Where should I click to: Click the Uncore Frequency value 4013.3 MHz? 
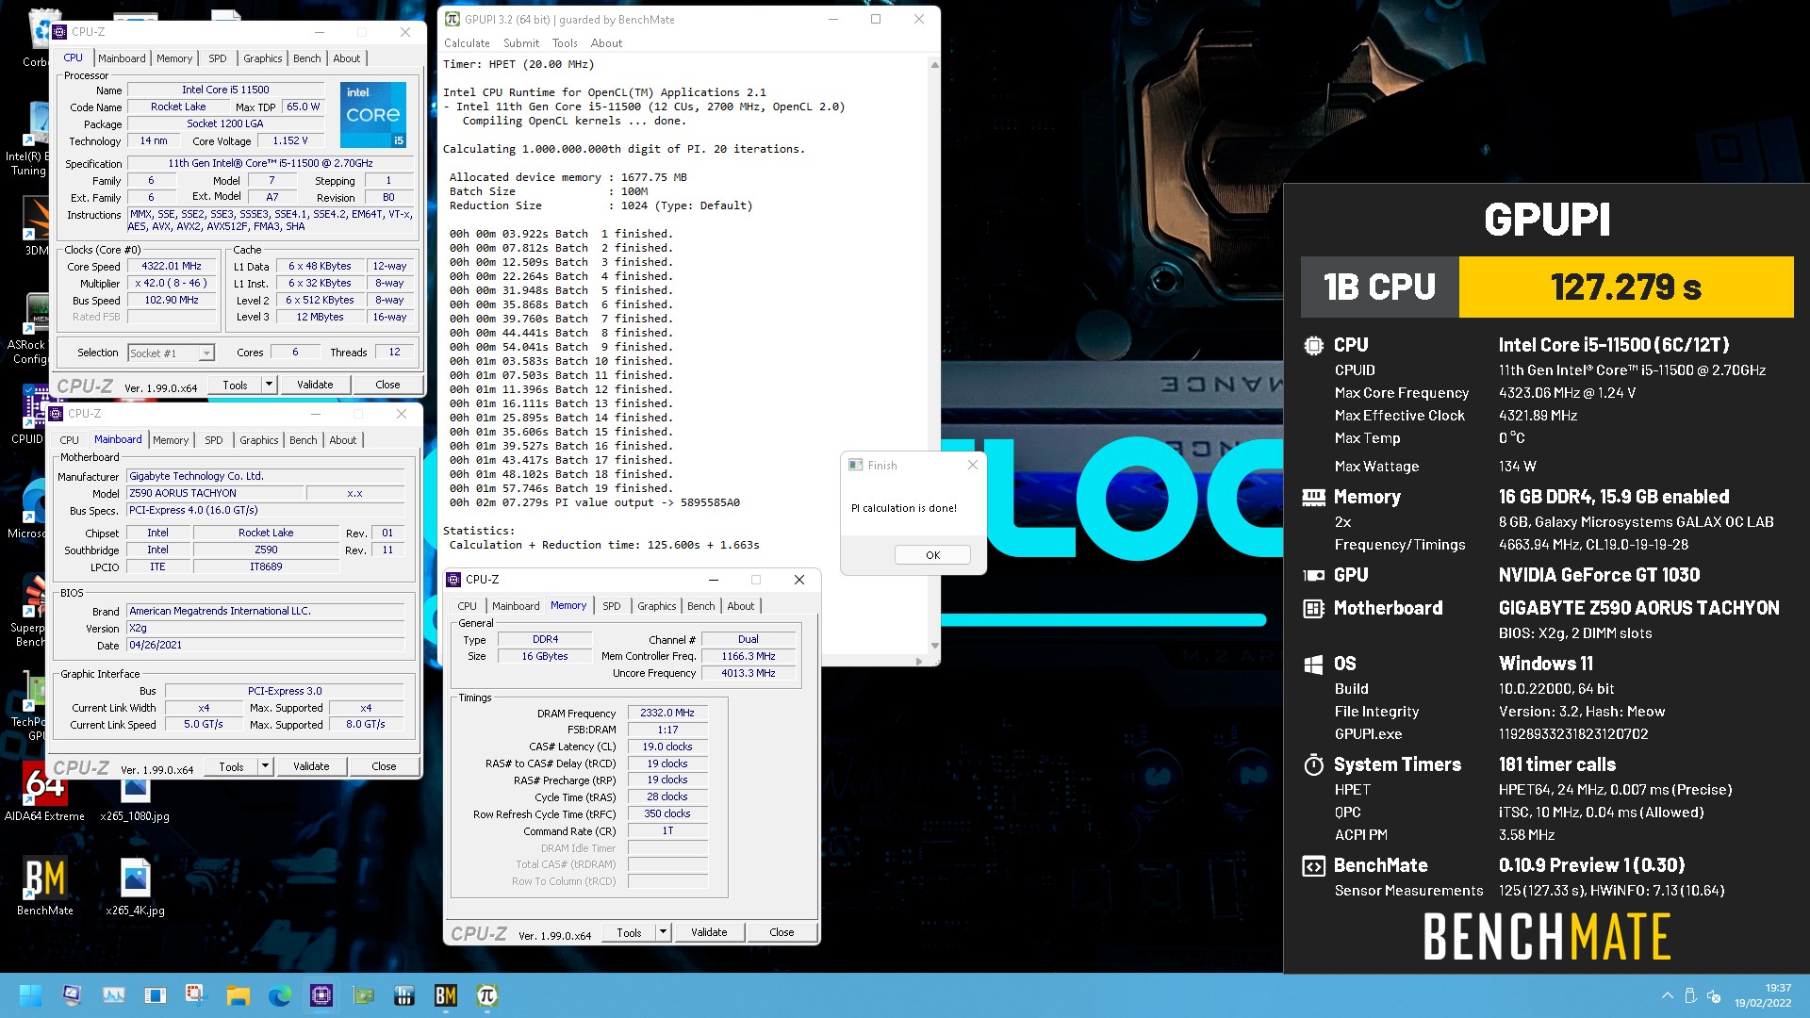[749, 673]
